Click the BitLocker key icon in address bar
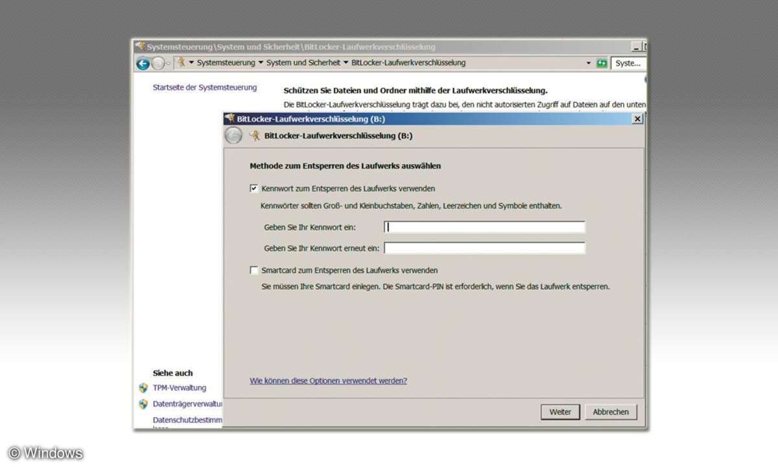Image resolution: width=778 pixels, height=467 pixels. (x=182, y=62)
